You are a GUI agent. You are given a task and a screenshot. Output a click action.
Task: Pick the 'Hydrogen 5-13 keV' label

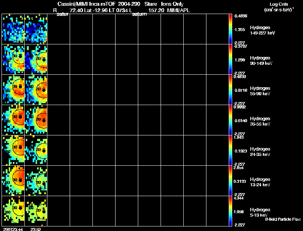click(260, 212)
